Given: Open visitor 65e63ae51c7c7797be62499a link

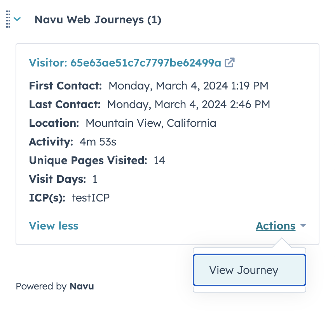Looking at the screenshot, I should [x=125, y=63].
